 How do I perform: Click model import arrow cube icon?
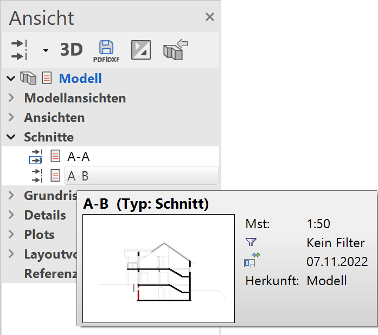click(175, 50)
